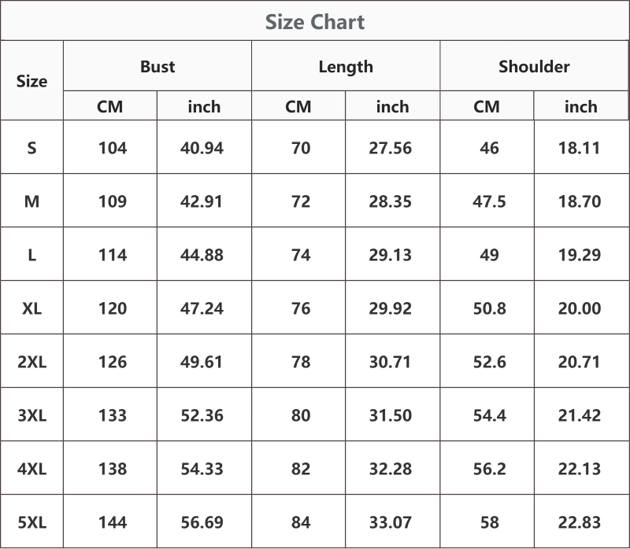630x549 pixels.
Task: Select the Length column header
Action: [x=346, y=67]
